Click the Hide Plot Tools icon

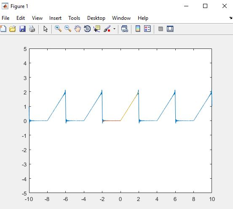161,29
